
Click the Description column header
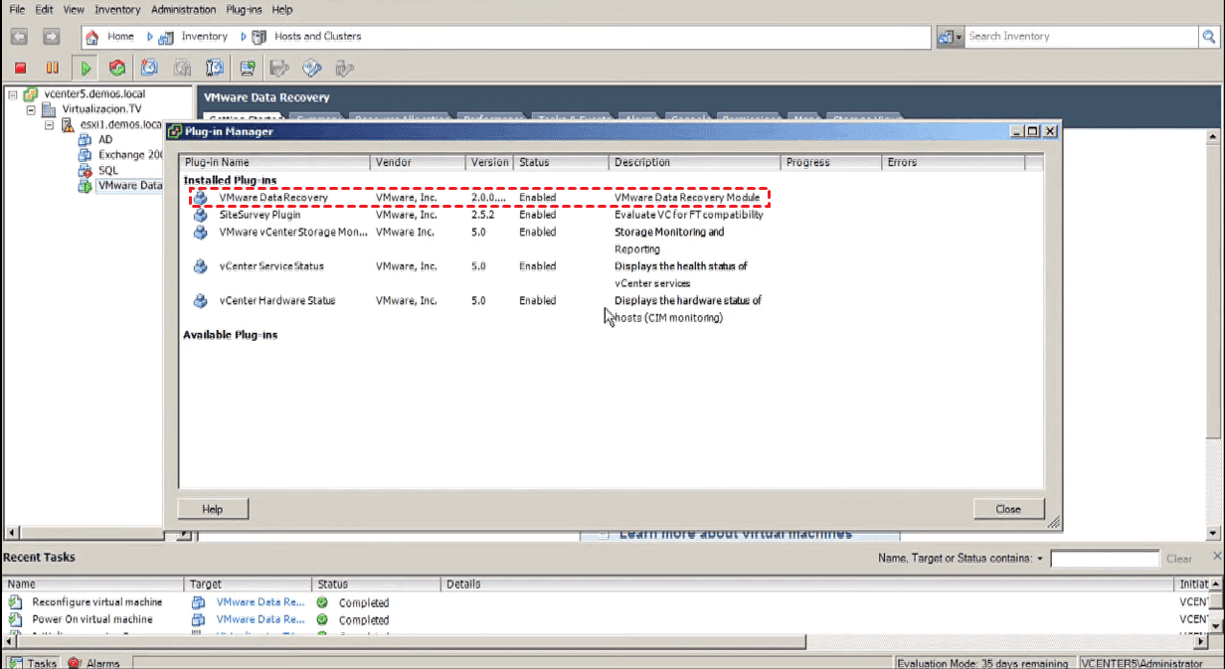(x=695, y=162)
